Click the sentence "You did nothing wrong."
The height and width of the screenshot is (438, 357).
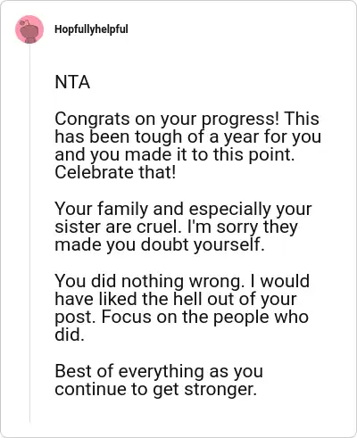click(x=150, y=281)
